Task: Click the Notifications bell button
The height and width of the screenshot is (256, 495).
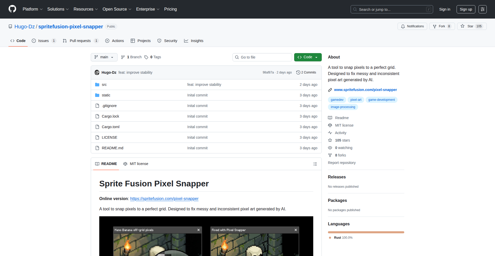Action: (x=412, y=26)
